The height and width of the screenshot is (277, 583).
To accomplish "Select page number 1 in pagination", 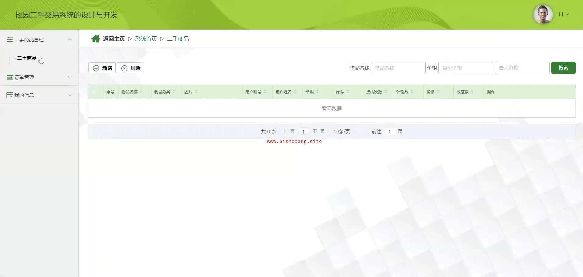I will pos(303,131).
